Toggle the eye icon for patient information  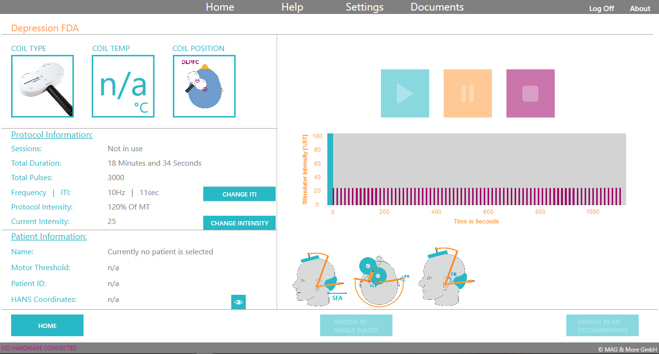pyautogui.click(x=238, y=302)
